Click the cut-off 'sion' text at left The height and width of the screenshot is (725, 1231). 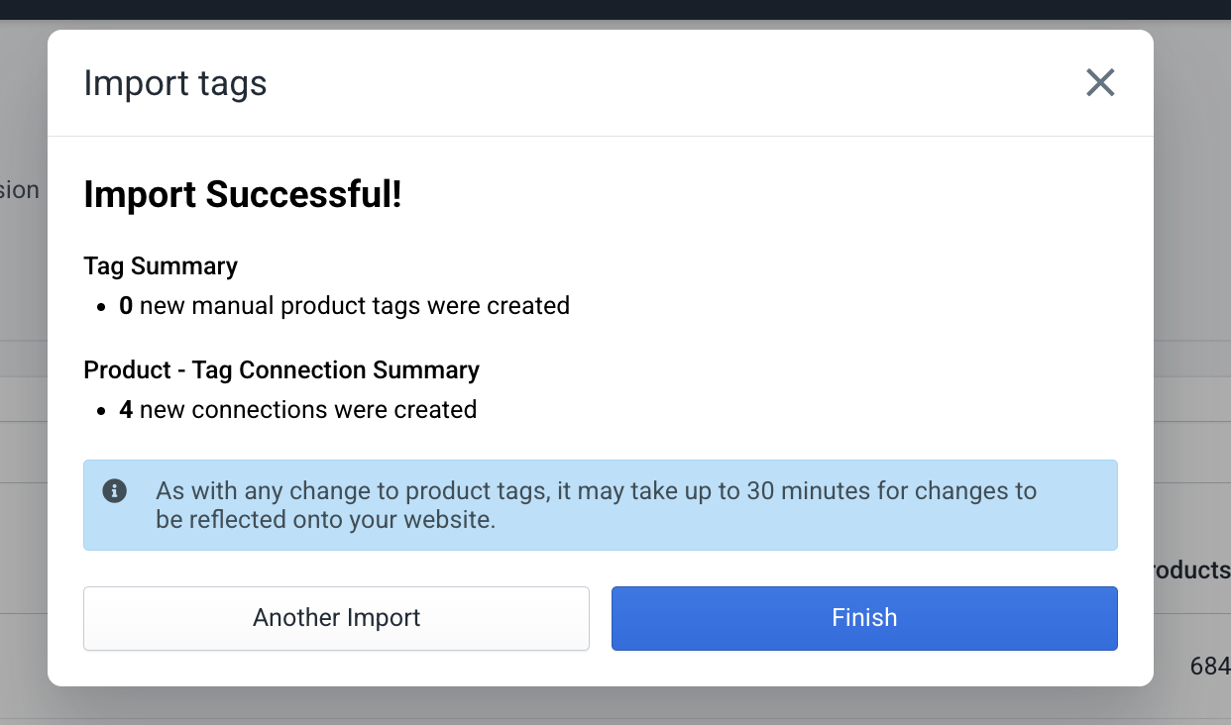click(x=20, y=190)
